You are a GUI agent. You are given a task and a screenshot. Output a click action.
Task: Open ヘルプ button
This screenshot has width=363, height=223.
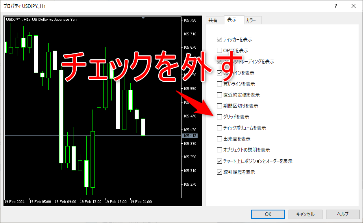pos(343,214)
